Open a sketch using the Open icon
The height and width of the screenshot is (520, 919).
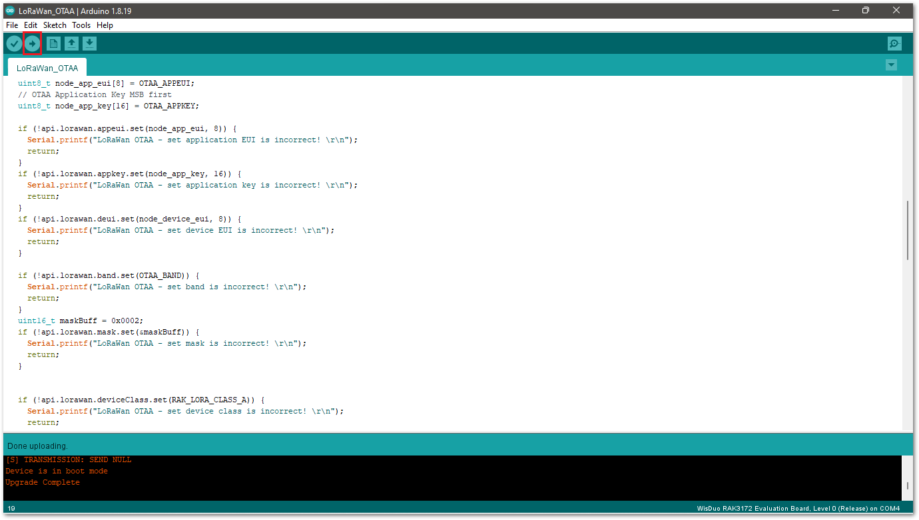[71, 43]
